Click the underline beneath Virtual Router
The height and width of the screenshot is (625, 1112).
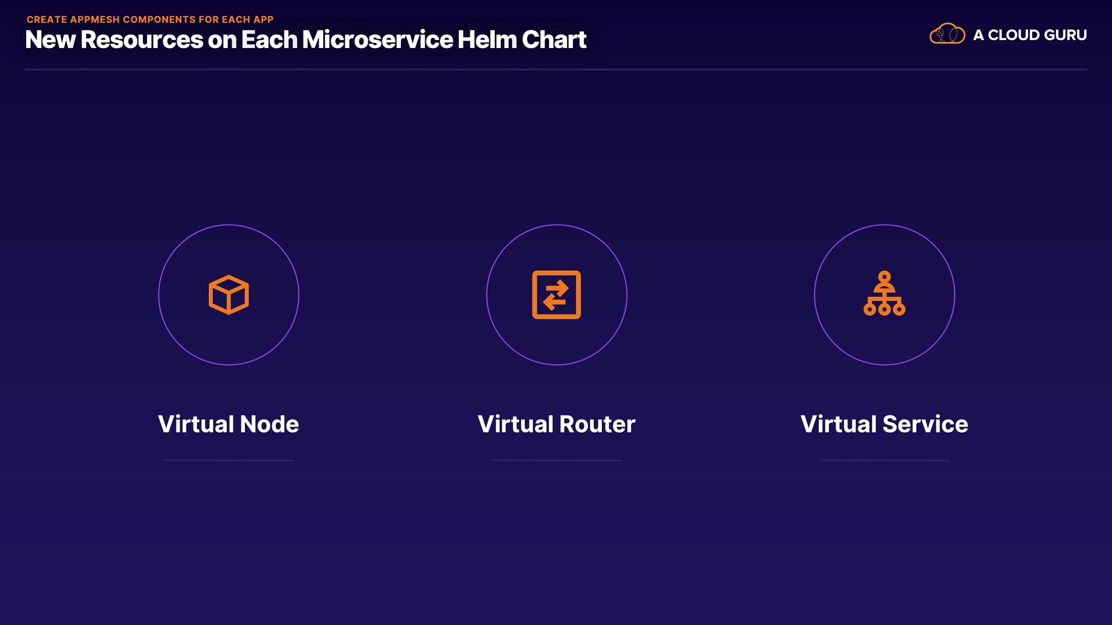[556, 461]
